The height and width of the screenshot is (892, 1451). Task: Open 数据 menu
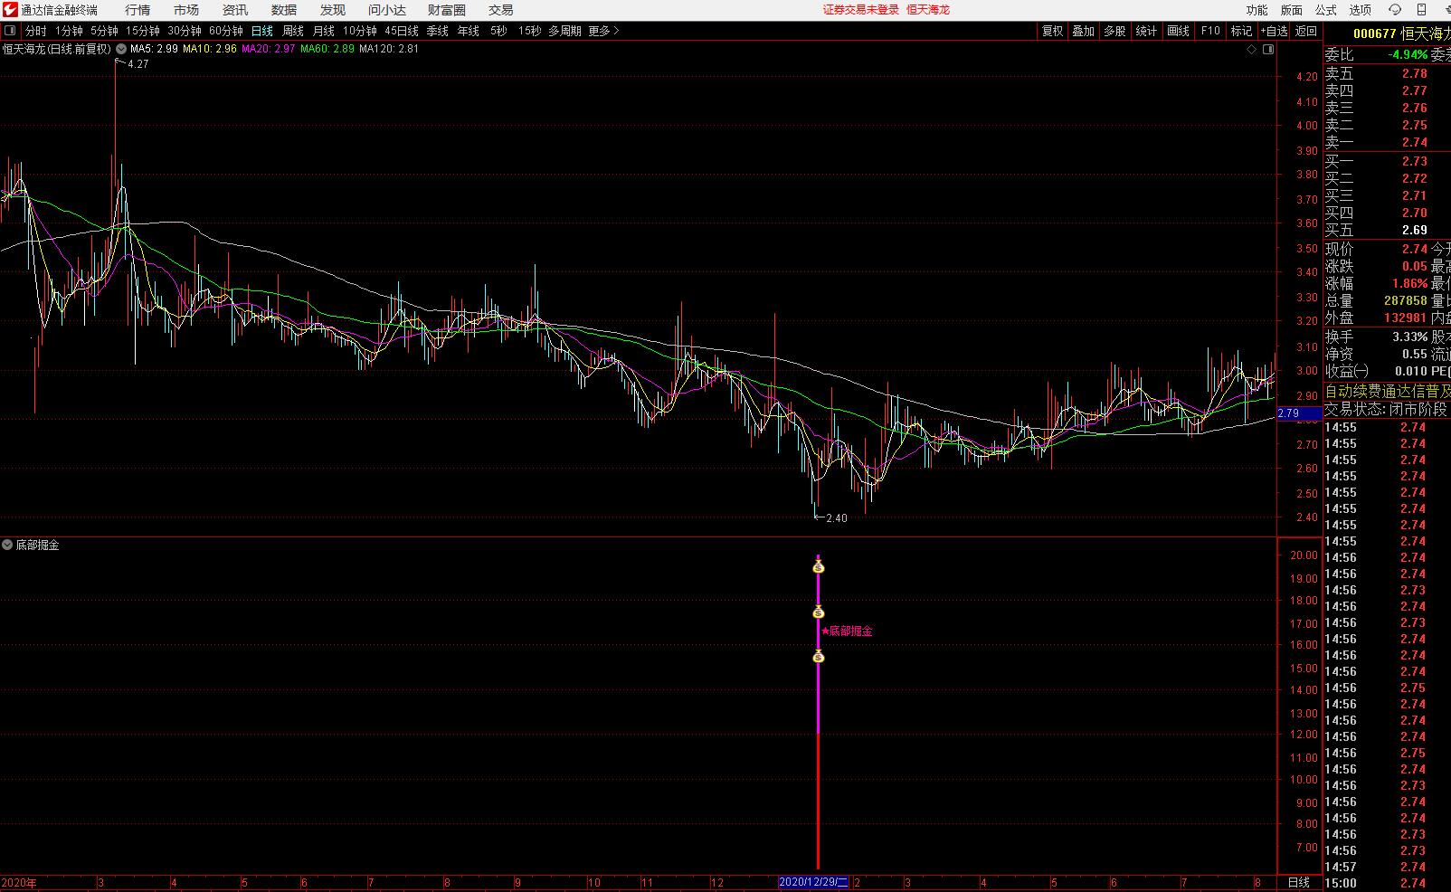click(284, 10)
